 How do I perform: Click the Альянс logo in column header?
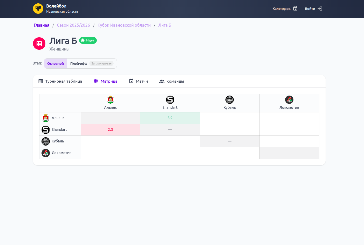click(111, 100)
